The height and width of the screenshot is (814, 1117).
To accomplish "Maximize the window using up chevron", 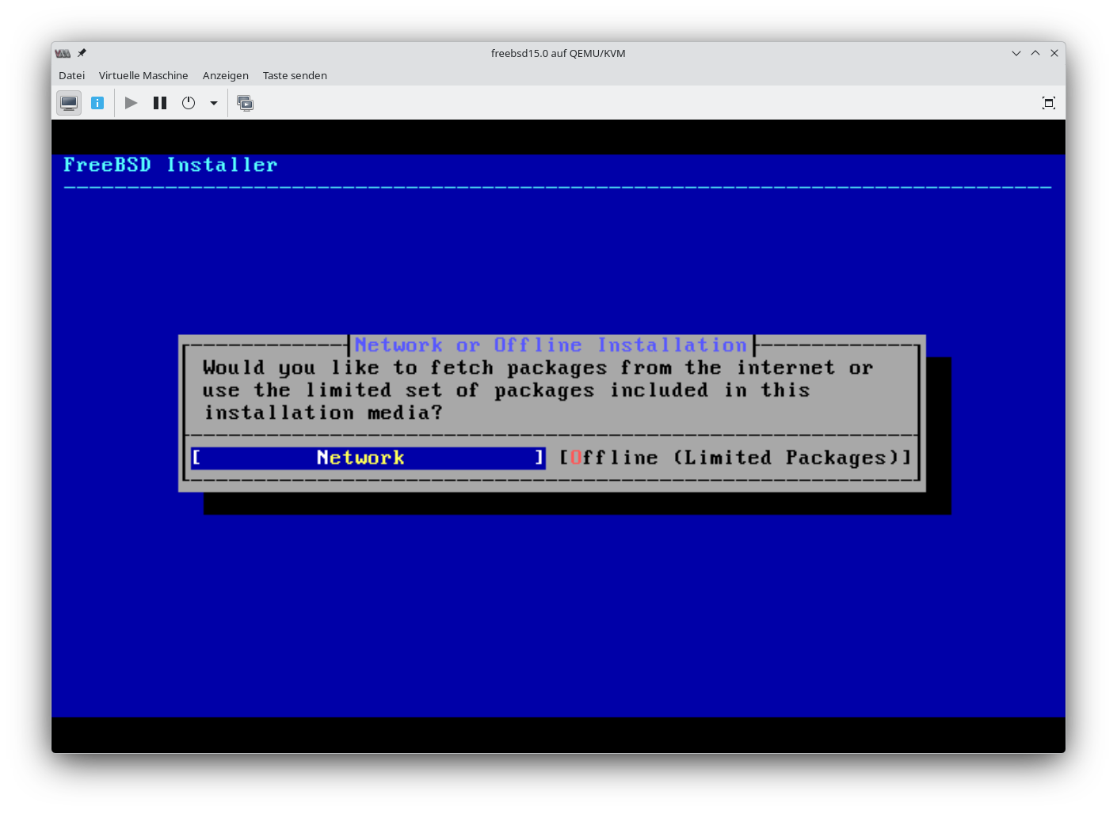I will pyautogui.click(x=1035, y=53).
